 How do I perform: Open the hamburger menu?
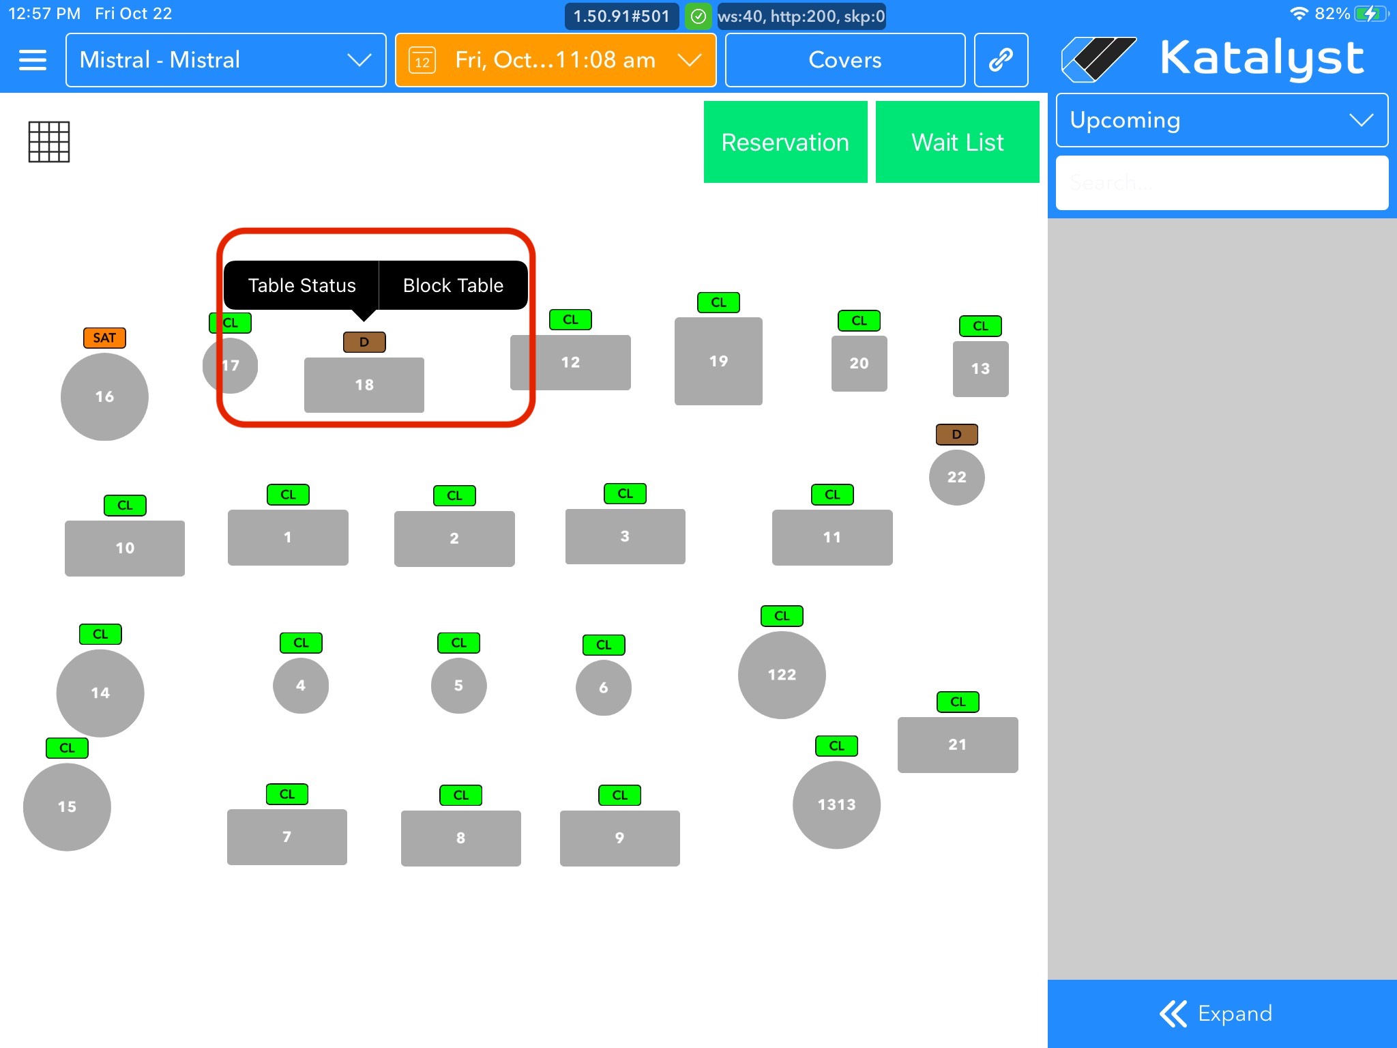tap(32, 60)
